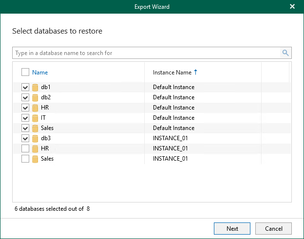Uncheck the db1 database checkbox
The image size is (304, 239).
25,88
